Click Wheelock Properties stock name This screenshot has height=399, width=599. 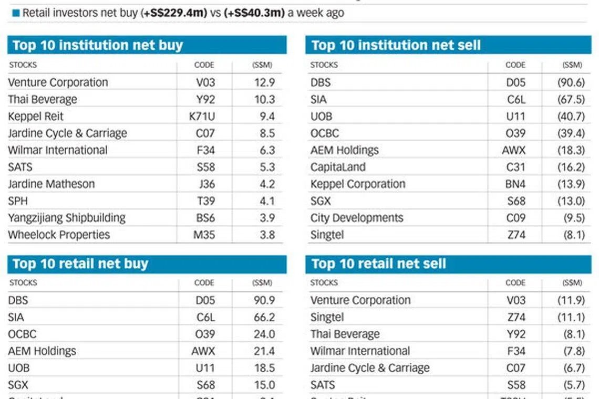pyautogui.click(x=59, y=235)
